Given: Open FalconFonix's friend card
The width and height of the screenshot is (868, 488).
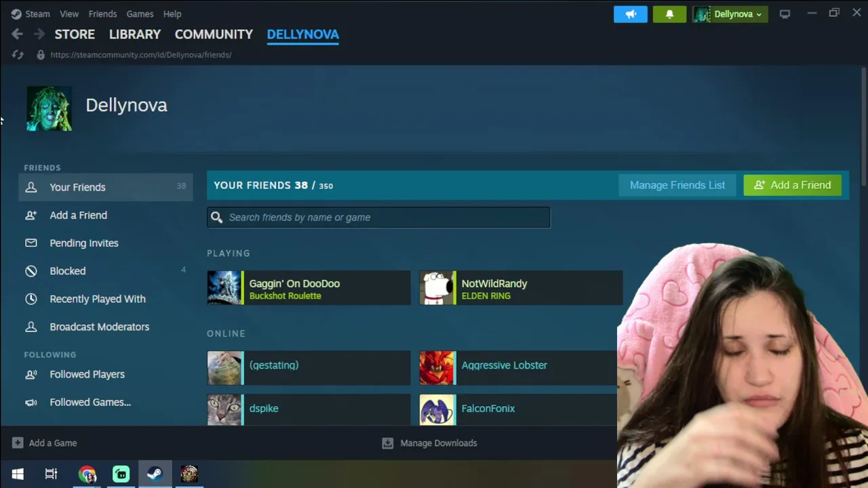Looking at the screenshot, I should (518, 409).
